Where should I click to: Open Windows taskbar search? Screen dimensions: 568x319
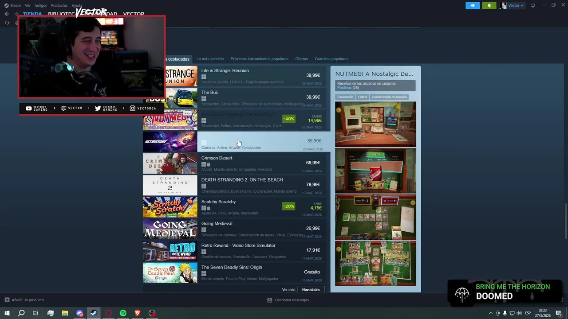pos(21,313)
